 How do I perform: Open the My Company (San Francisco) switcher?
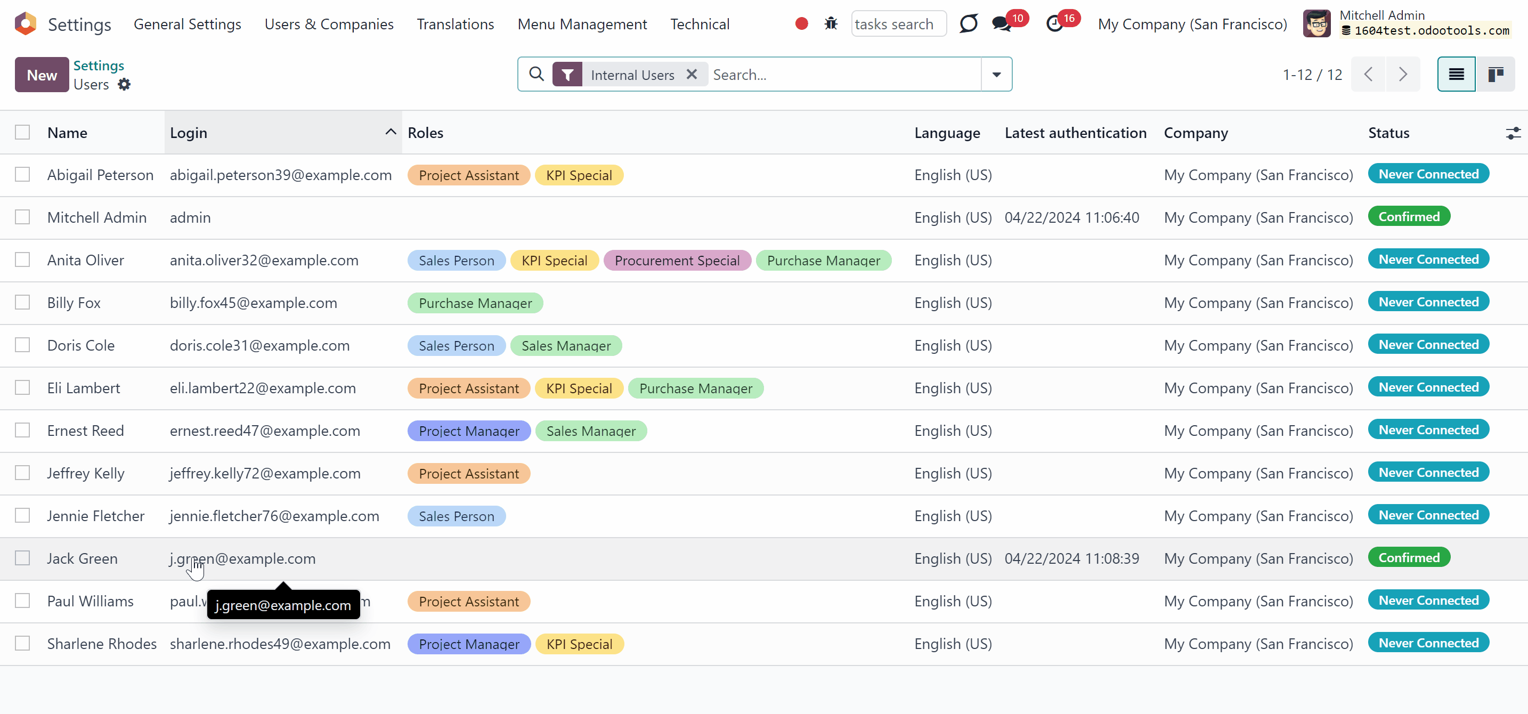[x=1192, y=25]
